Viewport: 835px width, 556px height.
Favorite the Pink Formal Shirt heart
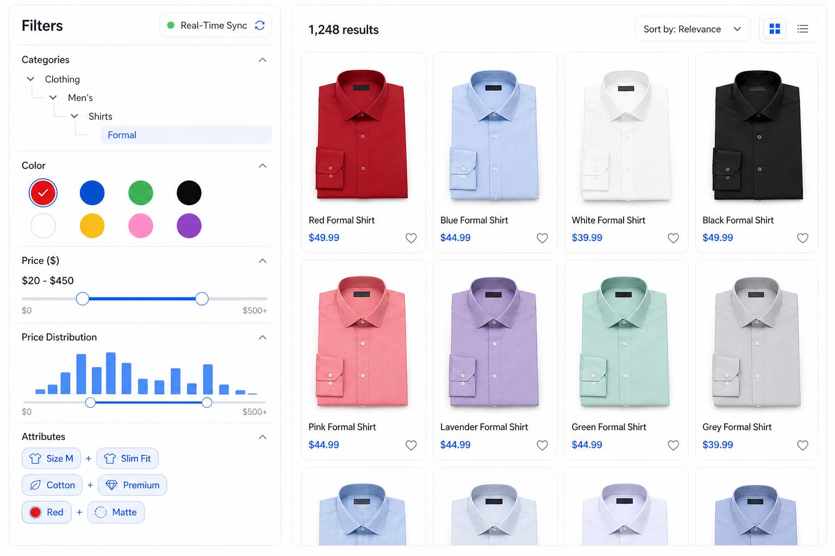[411, 445]
